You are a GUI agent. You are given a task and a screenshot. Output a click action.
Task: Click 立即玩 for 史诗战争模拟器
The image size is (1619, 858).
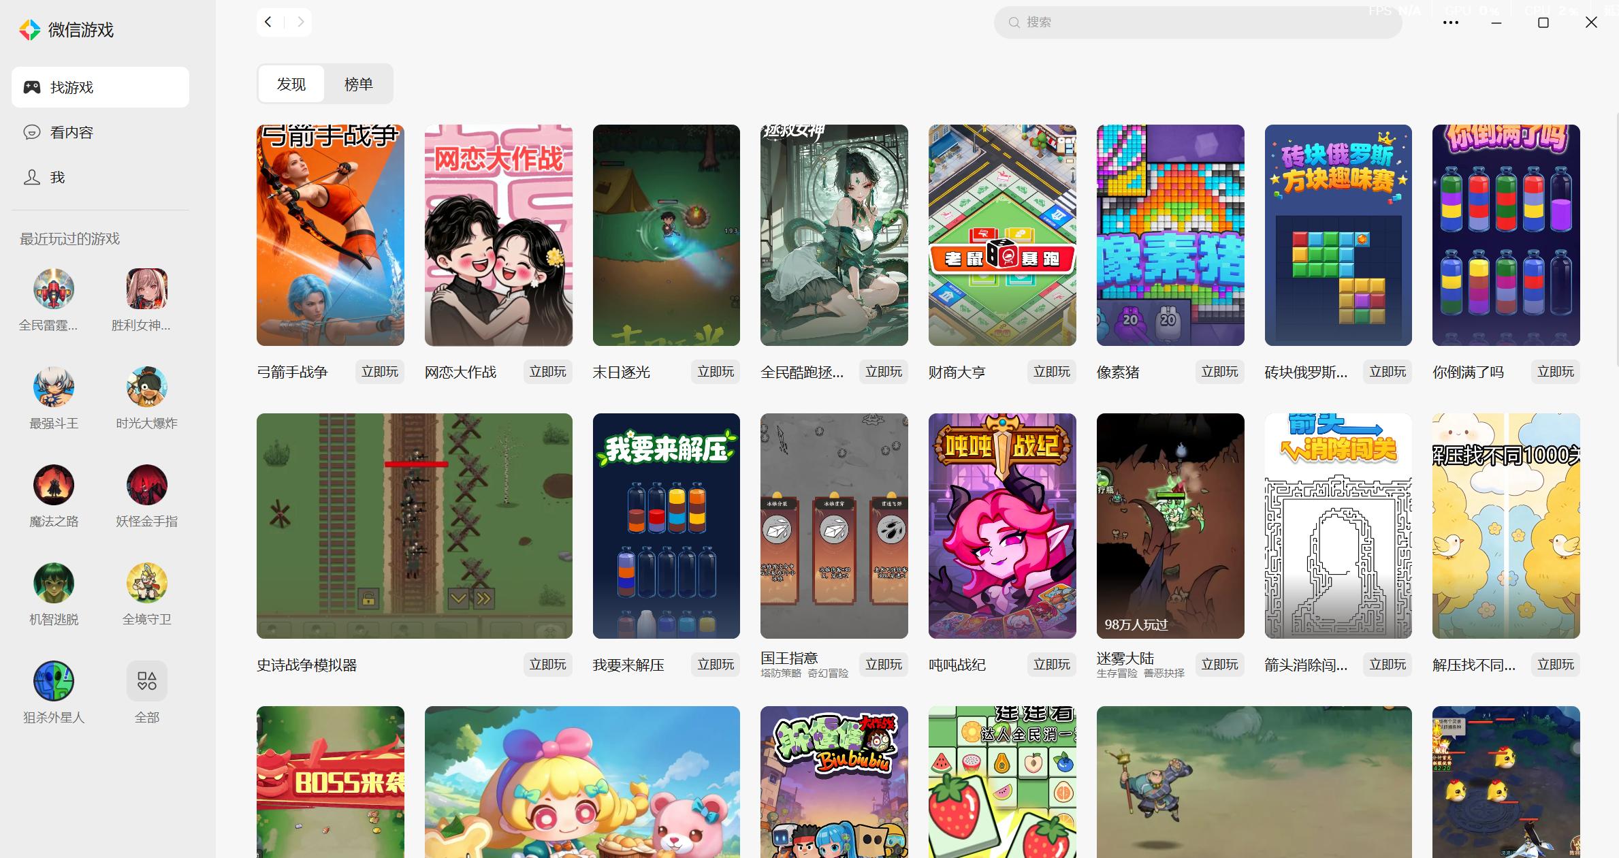pyautogui.click(x=547, y=665)
